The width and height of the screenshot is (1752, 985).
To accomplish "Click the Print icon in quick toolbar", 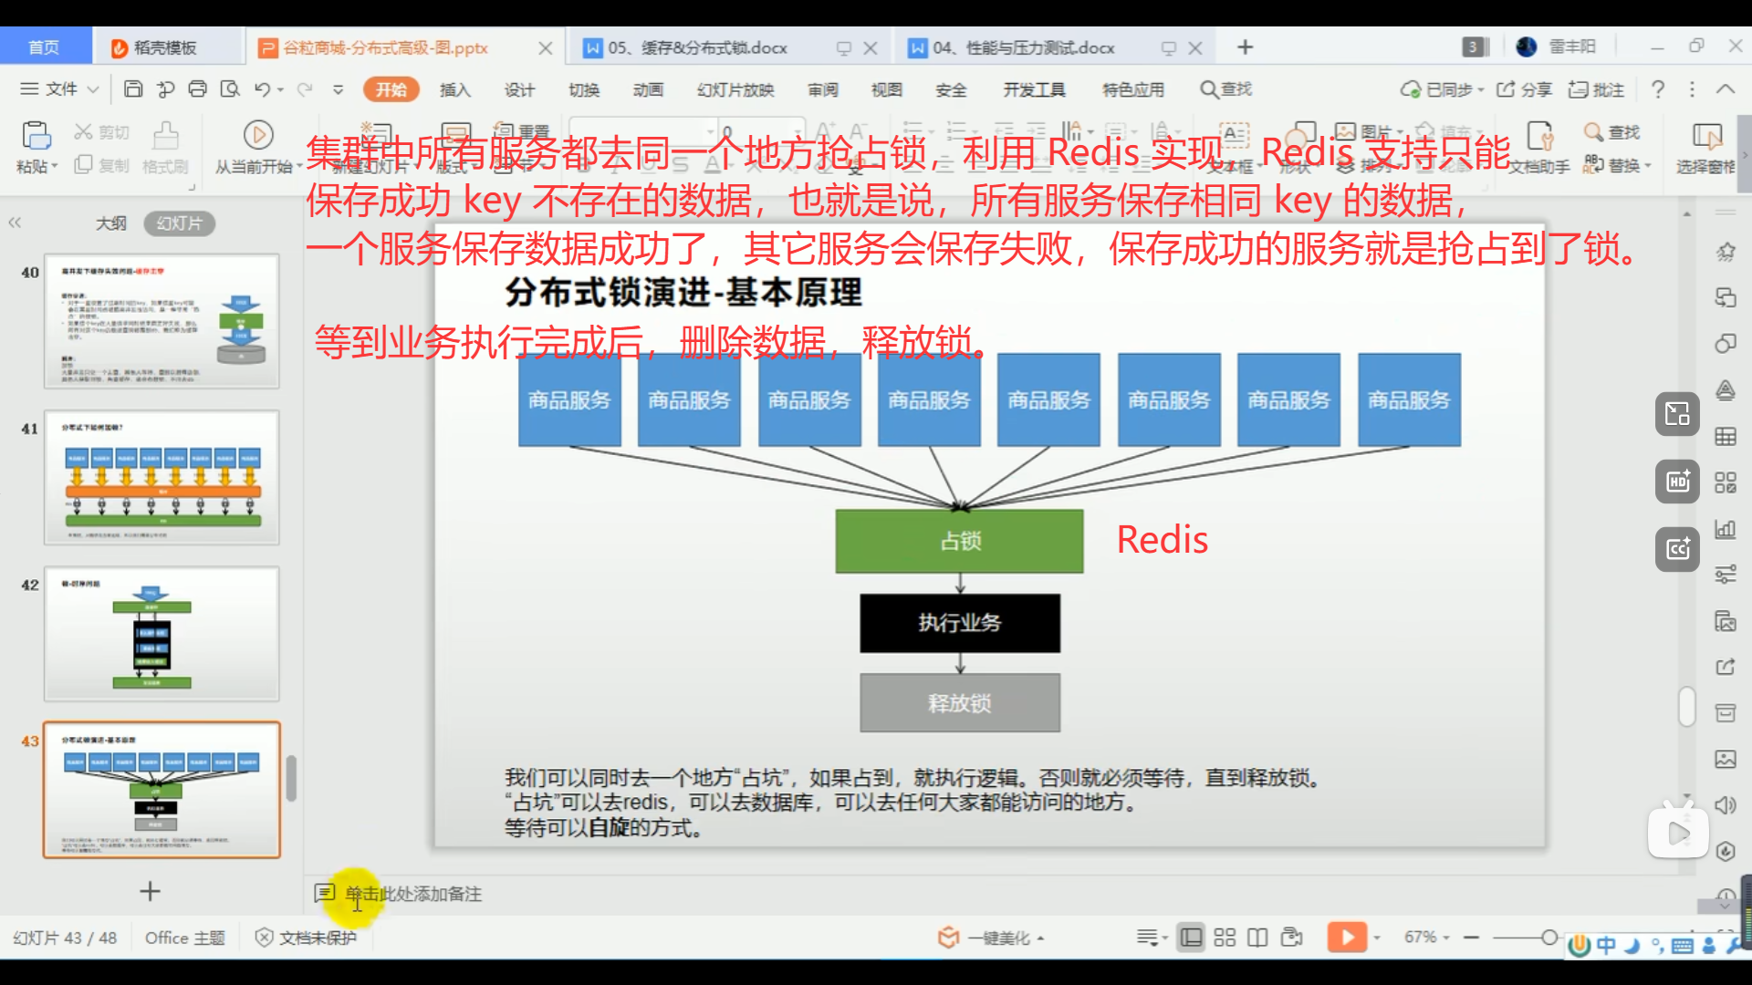I will tap(197, 89).
